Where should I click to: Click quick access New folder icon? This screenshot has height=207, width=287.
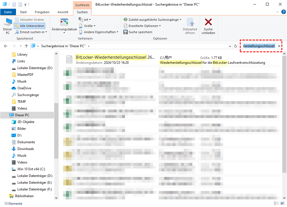[x=20, y=4]
